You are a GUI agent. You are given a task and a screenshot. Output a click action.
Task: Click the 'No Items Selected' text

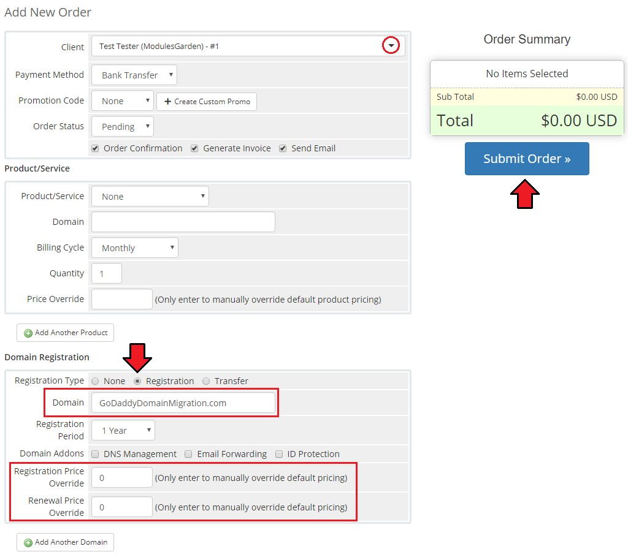click(527, 74)
